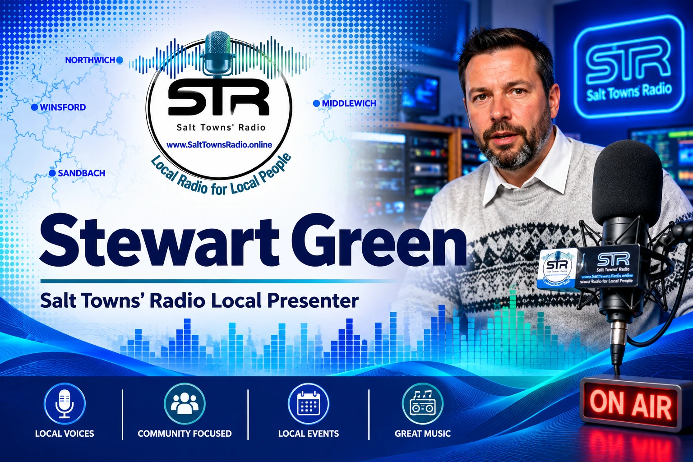Click the COMMUNITY FOCUSED caption
The image size is (693, 462).
[185, 434]
